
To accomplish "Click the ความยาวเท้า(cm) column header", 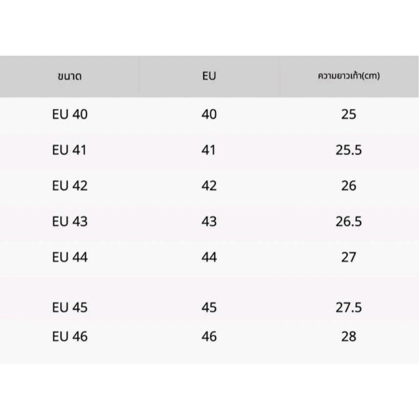I will pyautogui.click(x=349, y=76).
